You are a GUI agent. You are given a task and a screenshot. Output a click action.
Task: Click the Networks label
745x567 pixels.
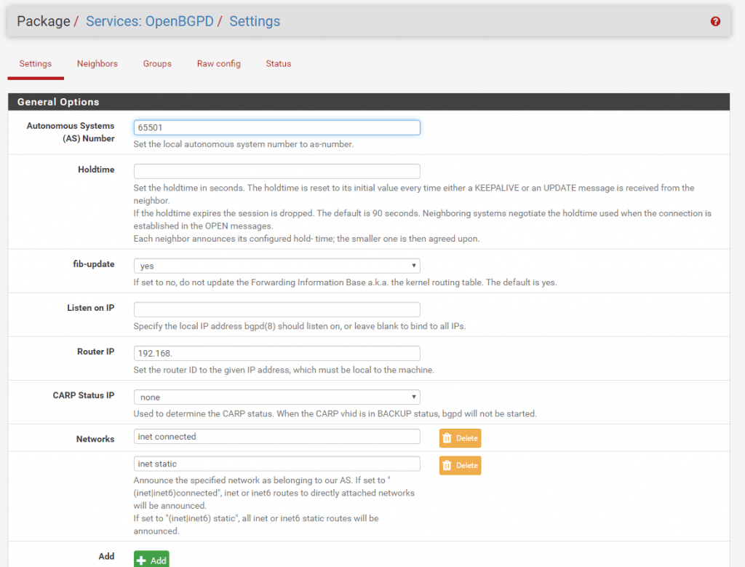click(95, 439)
